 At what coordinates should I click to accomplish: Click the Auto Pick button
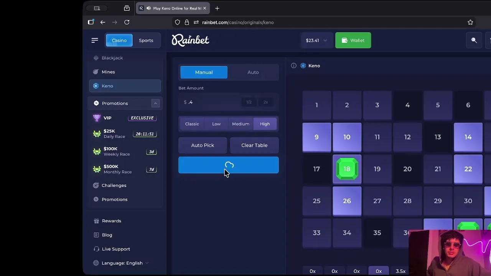tap(203, 145)
